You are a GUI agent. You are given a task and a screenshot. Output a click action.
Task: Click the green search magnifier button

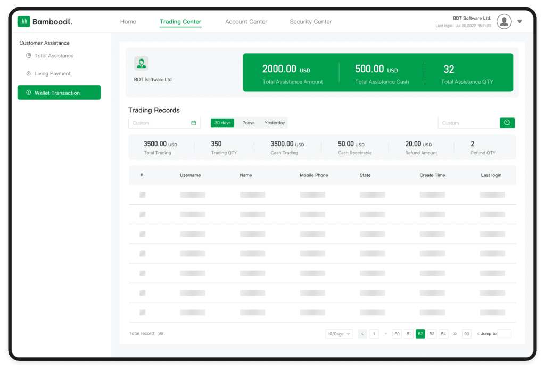click(507, 123)
